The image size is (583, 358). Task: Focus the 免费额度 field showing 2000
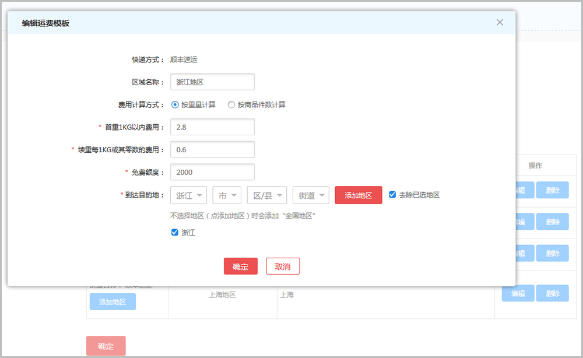[x=212, y=173]
